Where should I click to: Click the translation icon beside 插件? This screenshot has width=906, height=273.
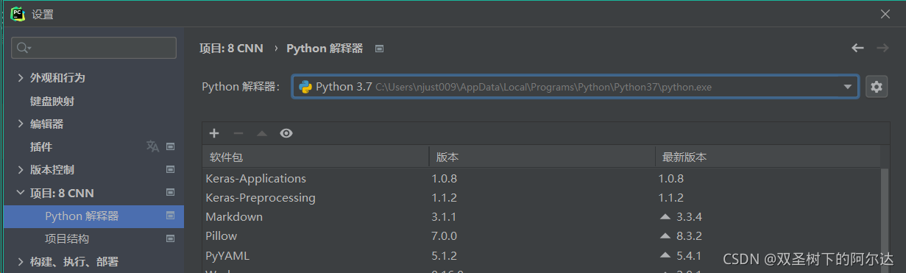point(152,147)
